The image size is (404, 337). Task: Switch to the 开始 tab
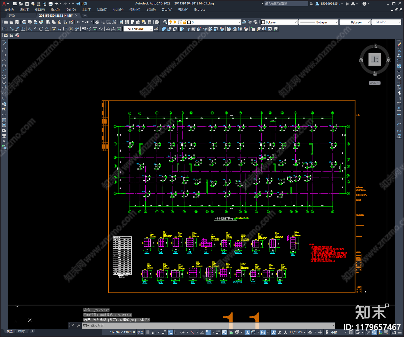(12, 16)
